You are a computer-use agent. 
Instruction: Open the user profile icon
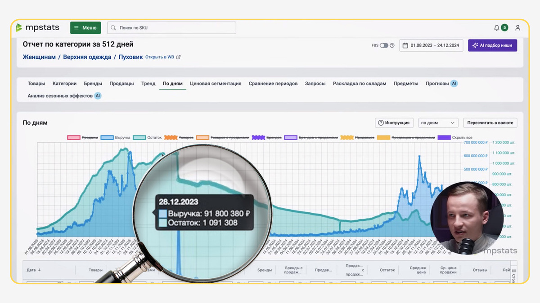point(518,28)
